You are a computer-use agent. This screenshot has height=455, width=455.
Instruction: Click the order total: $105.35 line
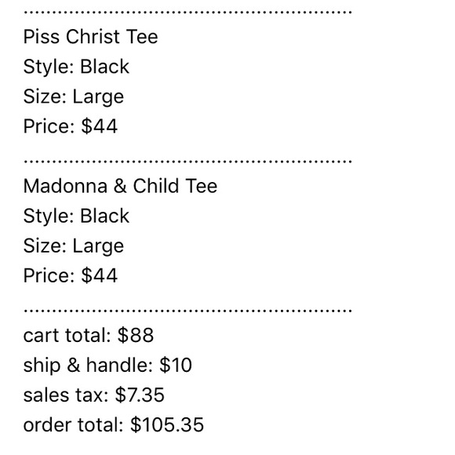click(114, 425)
